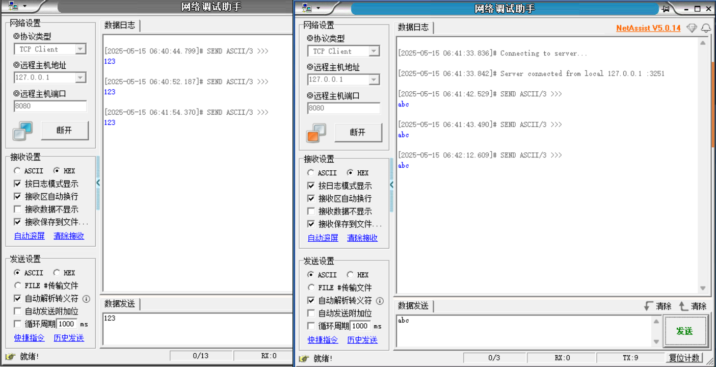Open remote host address dropdown in left window
Viewport: 716px width, 367px height.
coord(80,77)
